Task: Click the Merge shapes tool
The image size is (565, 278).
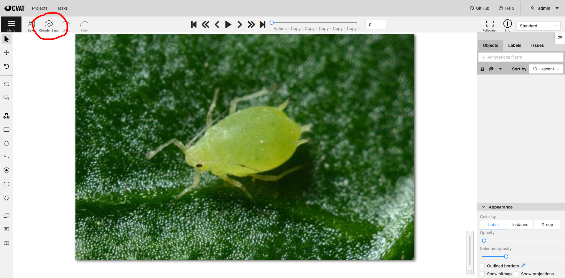Action: pyautogui.click(x=6, y=216)
